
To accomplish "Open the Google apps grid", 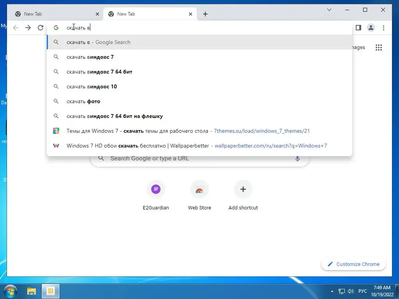I will coord(379,47).
